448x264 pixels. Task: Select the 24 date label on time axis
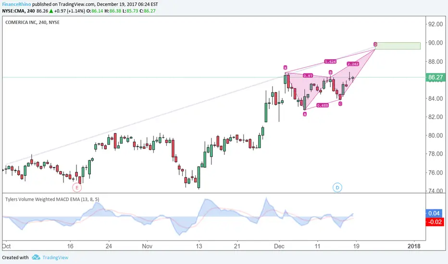[109, 246]
